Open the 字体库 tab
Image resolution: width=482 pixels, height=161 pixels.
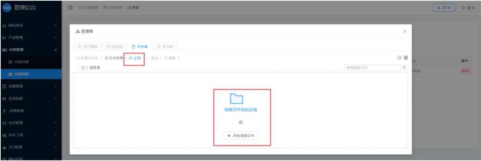(x=165, y=46)
